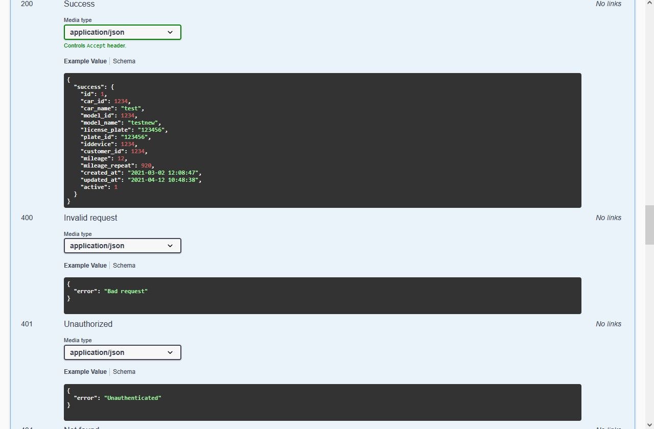Click the "Invalid request" description text

coord(90,218)
